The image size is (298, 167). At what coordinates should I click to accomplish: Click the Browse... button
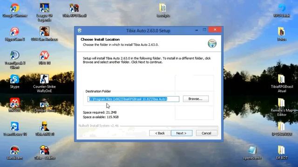pyautogui.click(x=196, y=99)
